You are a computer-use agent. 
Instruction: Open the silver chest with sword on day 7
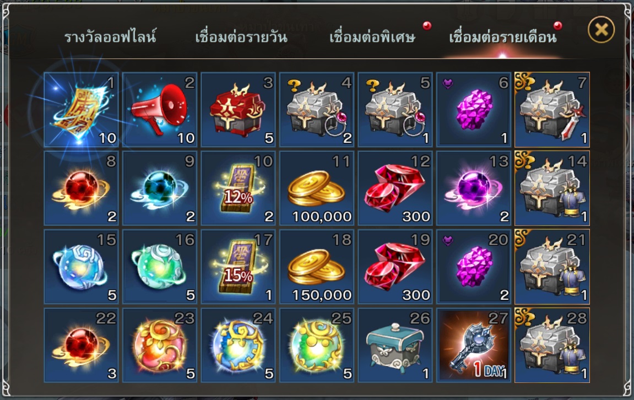552,110
